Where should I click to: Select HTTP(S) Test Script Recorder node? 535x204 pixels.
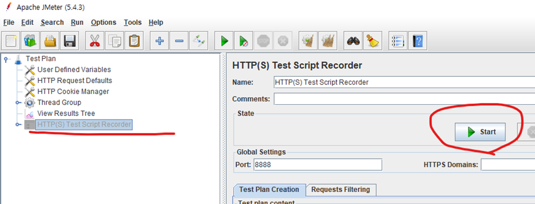(x=84, y=124)
